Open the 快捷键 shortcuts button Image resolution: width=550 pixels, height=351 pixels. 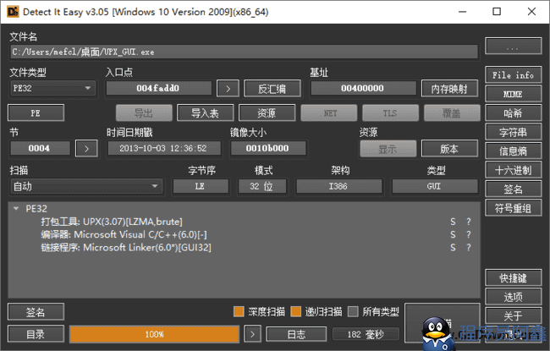click(513, 278)
